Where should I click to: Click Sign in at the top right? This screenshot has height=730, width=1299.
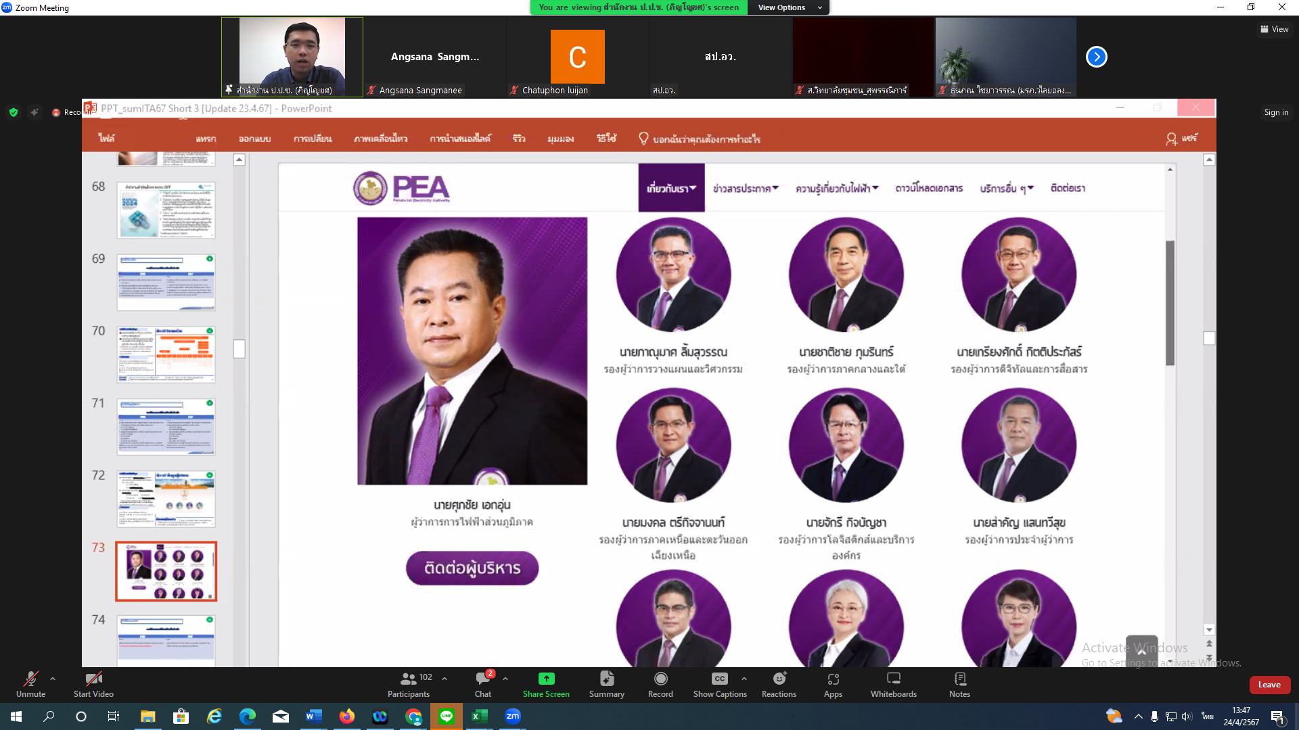pos(1276,112)
